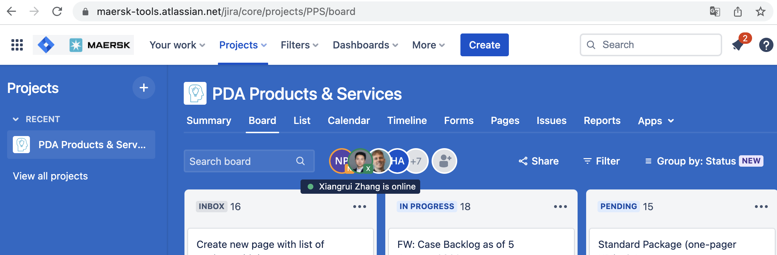
Task: Open the Calendar tab
Action: click(349, 120)
